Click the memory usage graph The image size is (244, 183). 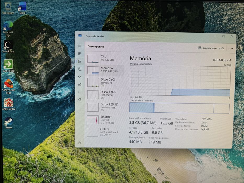tap(180, 81)
